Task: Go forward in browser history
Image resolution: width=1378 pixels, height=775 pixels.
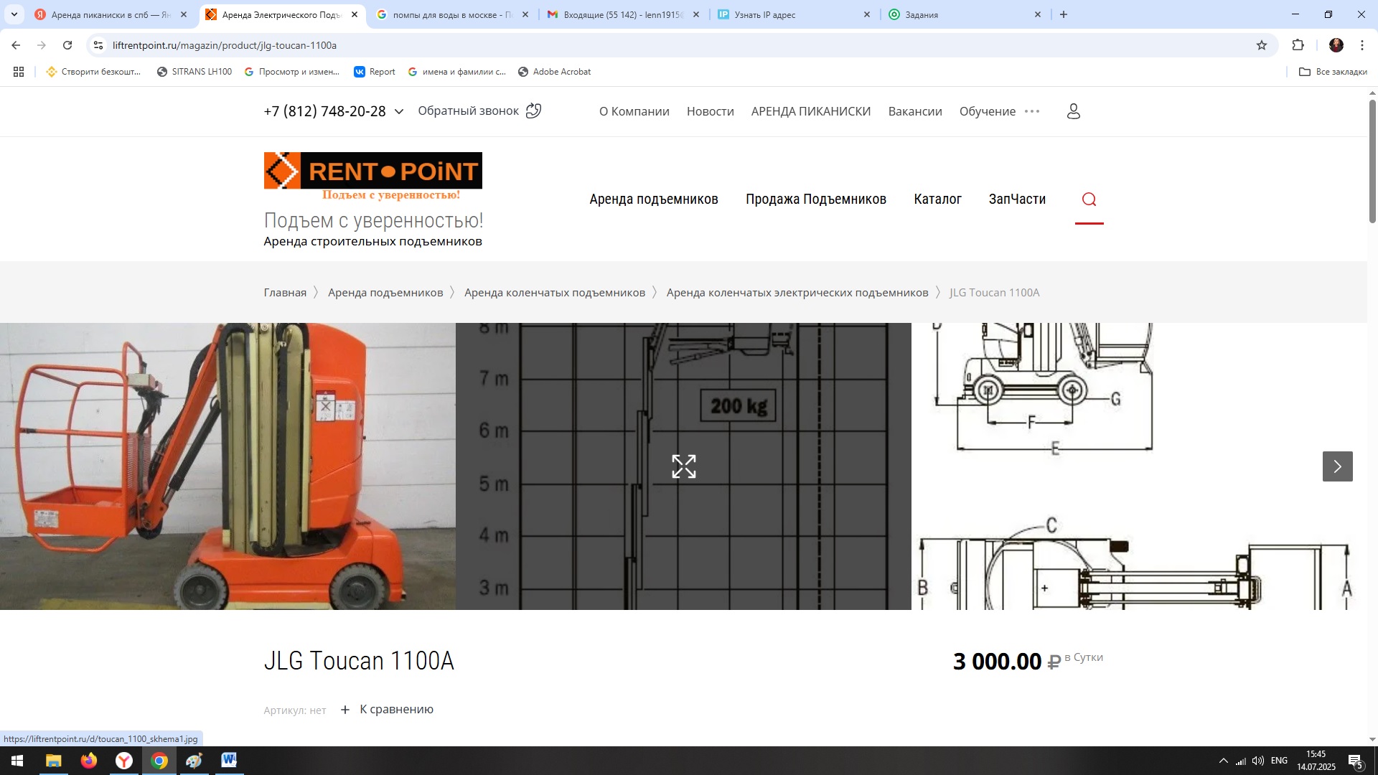Action: (x=42, y=45)
